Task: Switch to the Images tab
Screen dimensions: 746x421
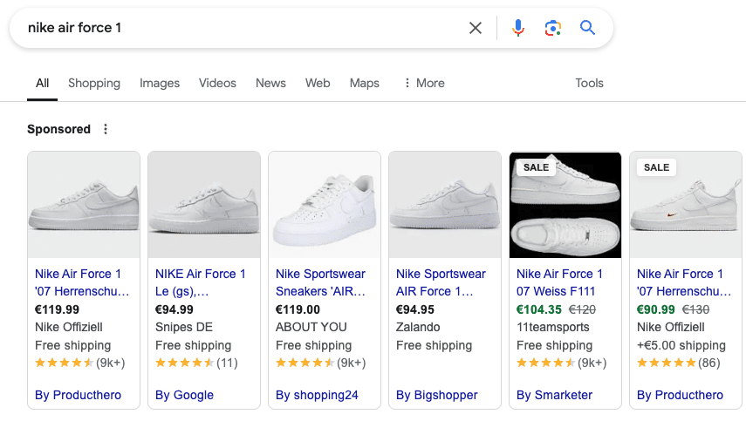Action: tap(160, 83)
